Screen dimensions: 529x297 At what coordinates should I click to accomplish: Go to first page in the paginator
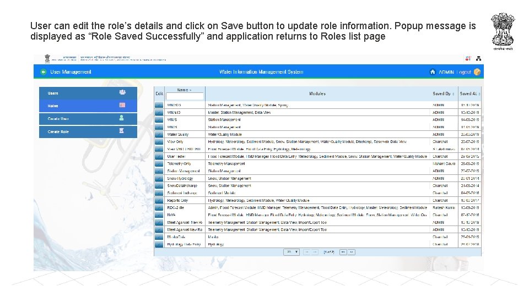click(307, 252)
